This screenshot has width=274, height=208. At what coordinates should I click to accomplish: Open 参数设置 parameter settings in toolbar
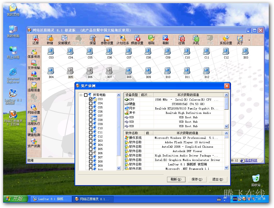click(107, 40)
